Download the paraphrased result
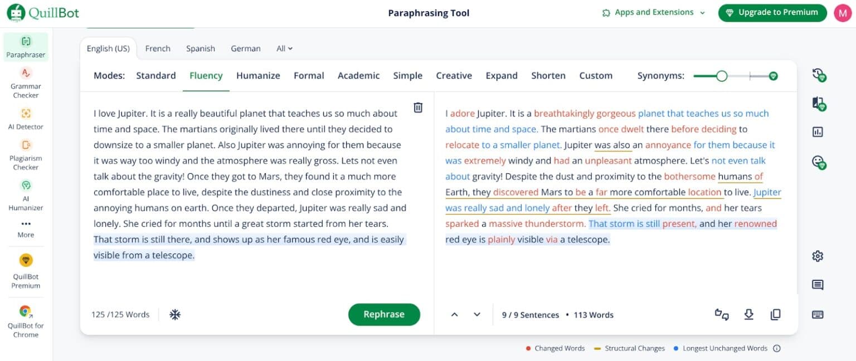 click(749, 314)
